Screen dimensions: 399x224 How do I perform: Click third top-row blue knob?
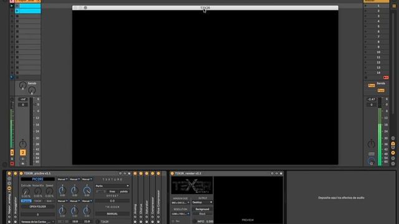pyautogui.click(x=87, y=190)
